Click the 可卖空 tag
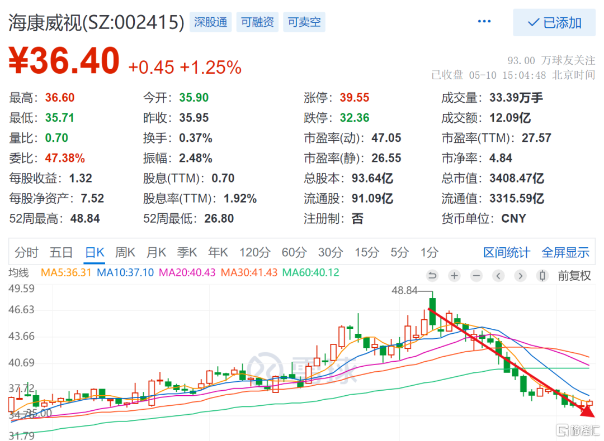 click(304, 22)
